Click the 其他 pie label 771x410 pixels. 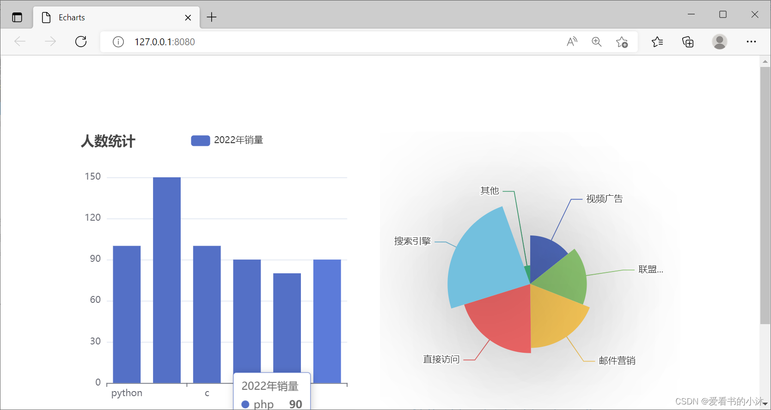[490, 191]
